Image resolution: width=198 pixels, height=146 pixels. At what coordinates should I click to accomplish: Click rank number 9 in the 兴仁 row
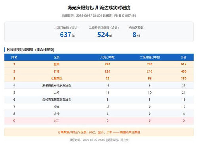(x=14, y=121)
